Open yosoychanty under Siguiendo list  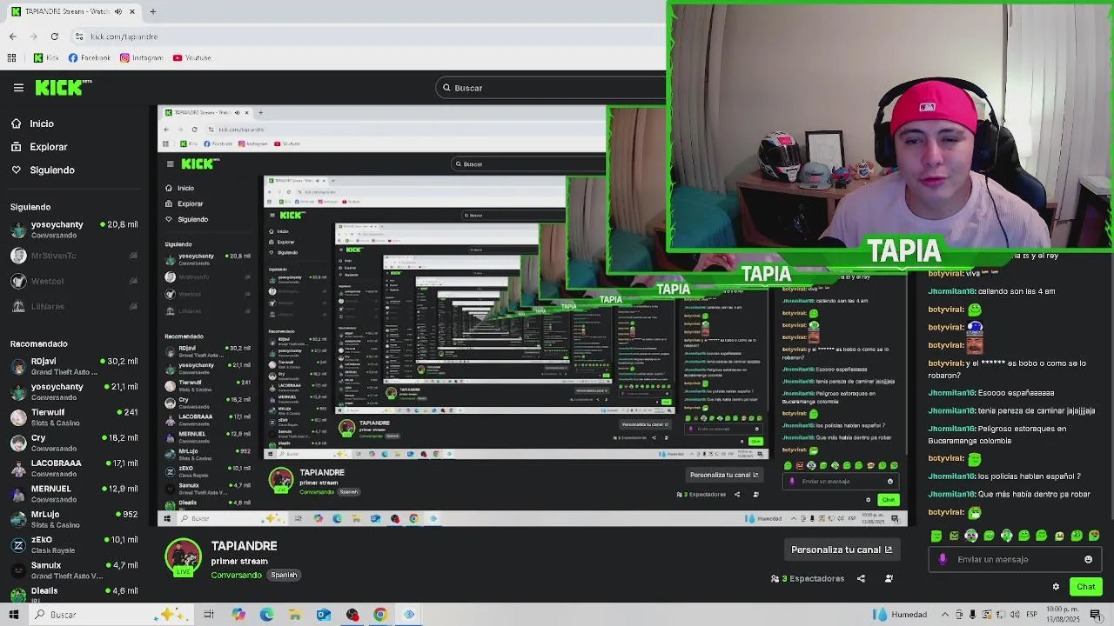click(74, 230)
